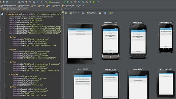Viewport: 176px width, 99px height.
Task: Click the src breadcrumb folder
Action: tap(33, 5)
